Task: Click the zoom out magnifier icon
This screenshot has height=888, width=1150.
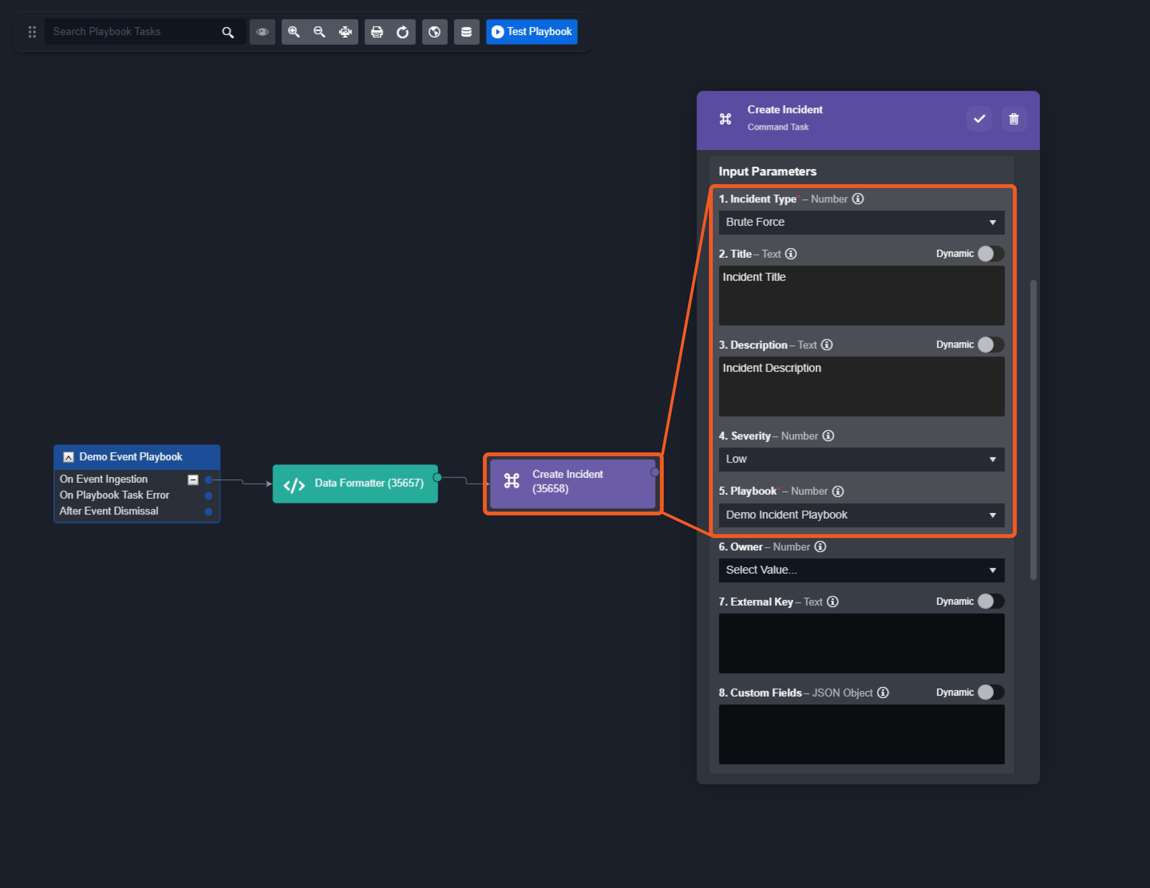Action: (x=319, y=32)
